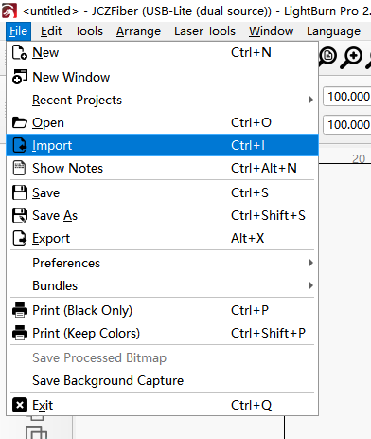Choose Print (Keep Colors)

162,333
